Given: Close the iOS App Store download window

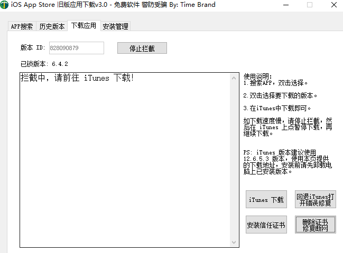Looking at the screenshot, I should [334, 5].
